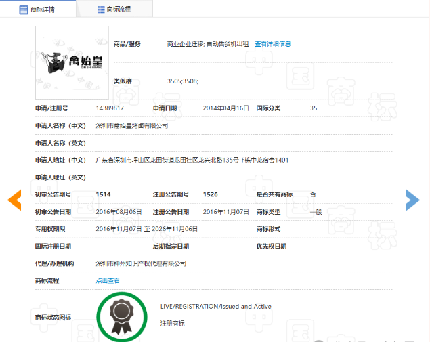Screen dimensions: 430x342
Task: Click the agency name 深圳市神州知识产权代理有限公司
Action: [141, 263]
